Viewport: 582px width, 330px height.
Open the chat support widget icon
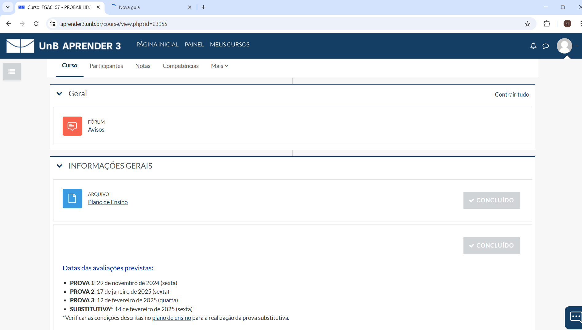[x=574, y=317]
